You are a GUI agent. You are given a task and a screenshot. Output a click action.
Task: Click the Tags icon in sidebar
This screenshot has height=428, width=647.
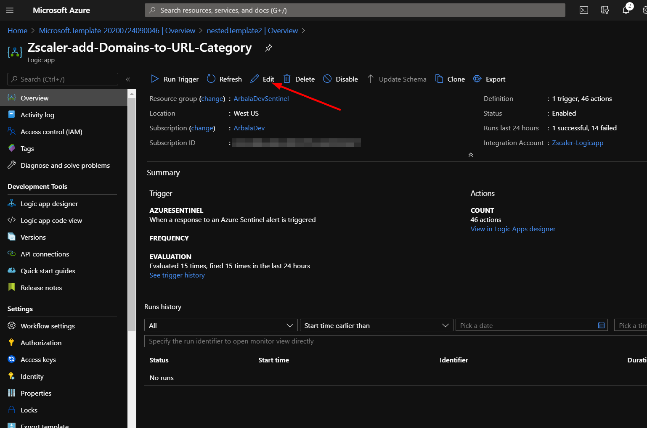11,148
